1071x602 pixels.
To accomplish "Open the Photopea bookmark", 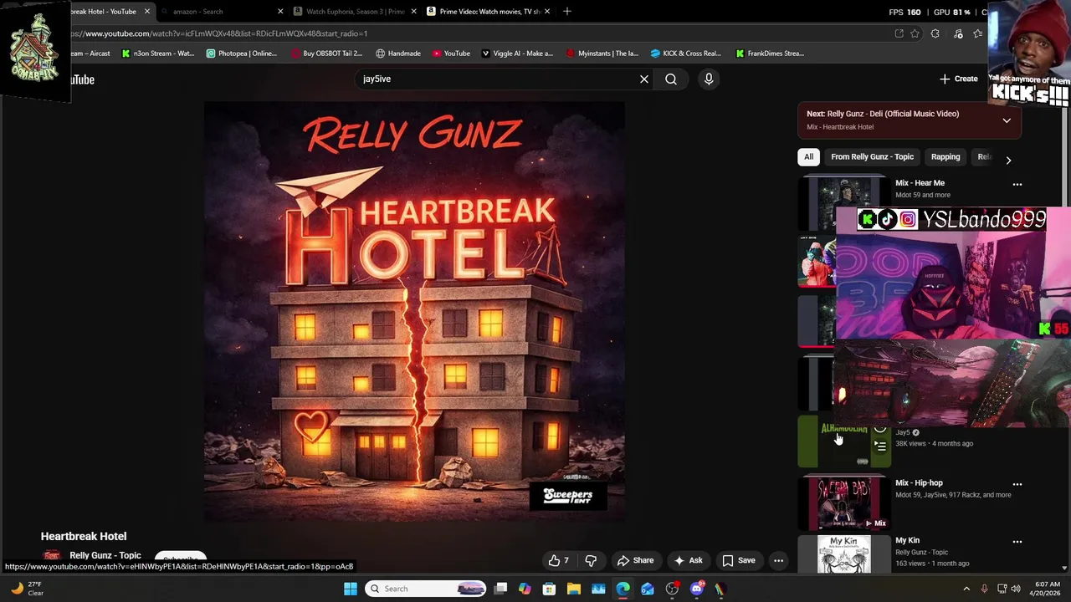I will point(241,54).
